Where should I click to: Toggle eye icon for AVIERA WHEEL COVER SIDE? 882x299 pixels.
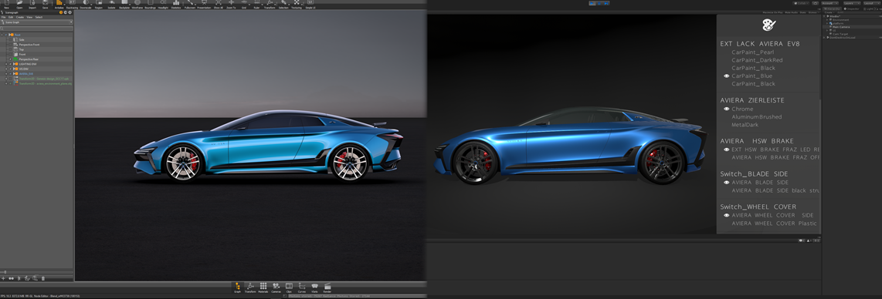pyautogui.click(x=726, y=216)
